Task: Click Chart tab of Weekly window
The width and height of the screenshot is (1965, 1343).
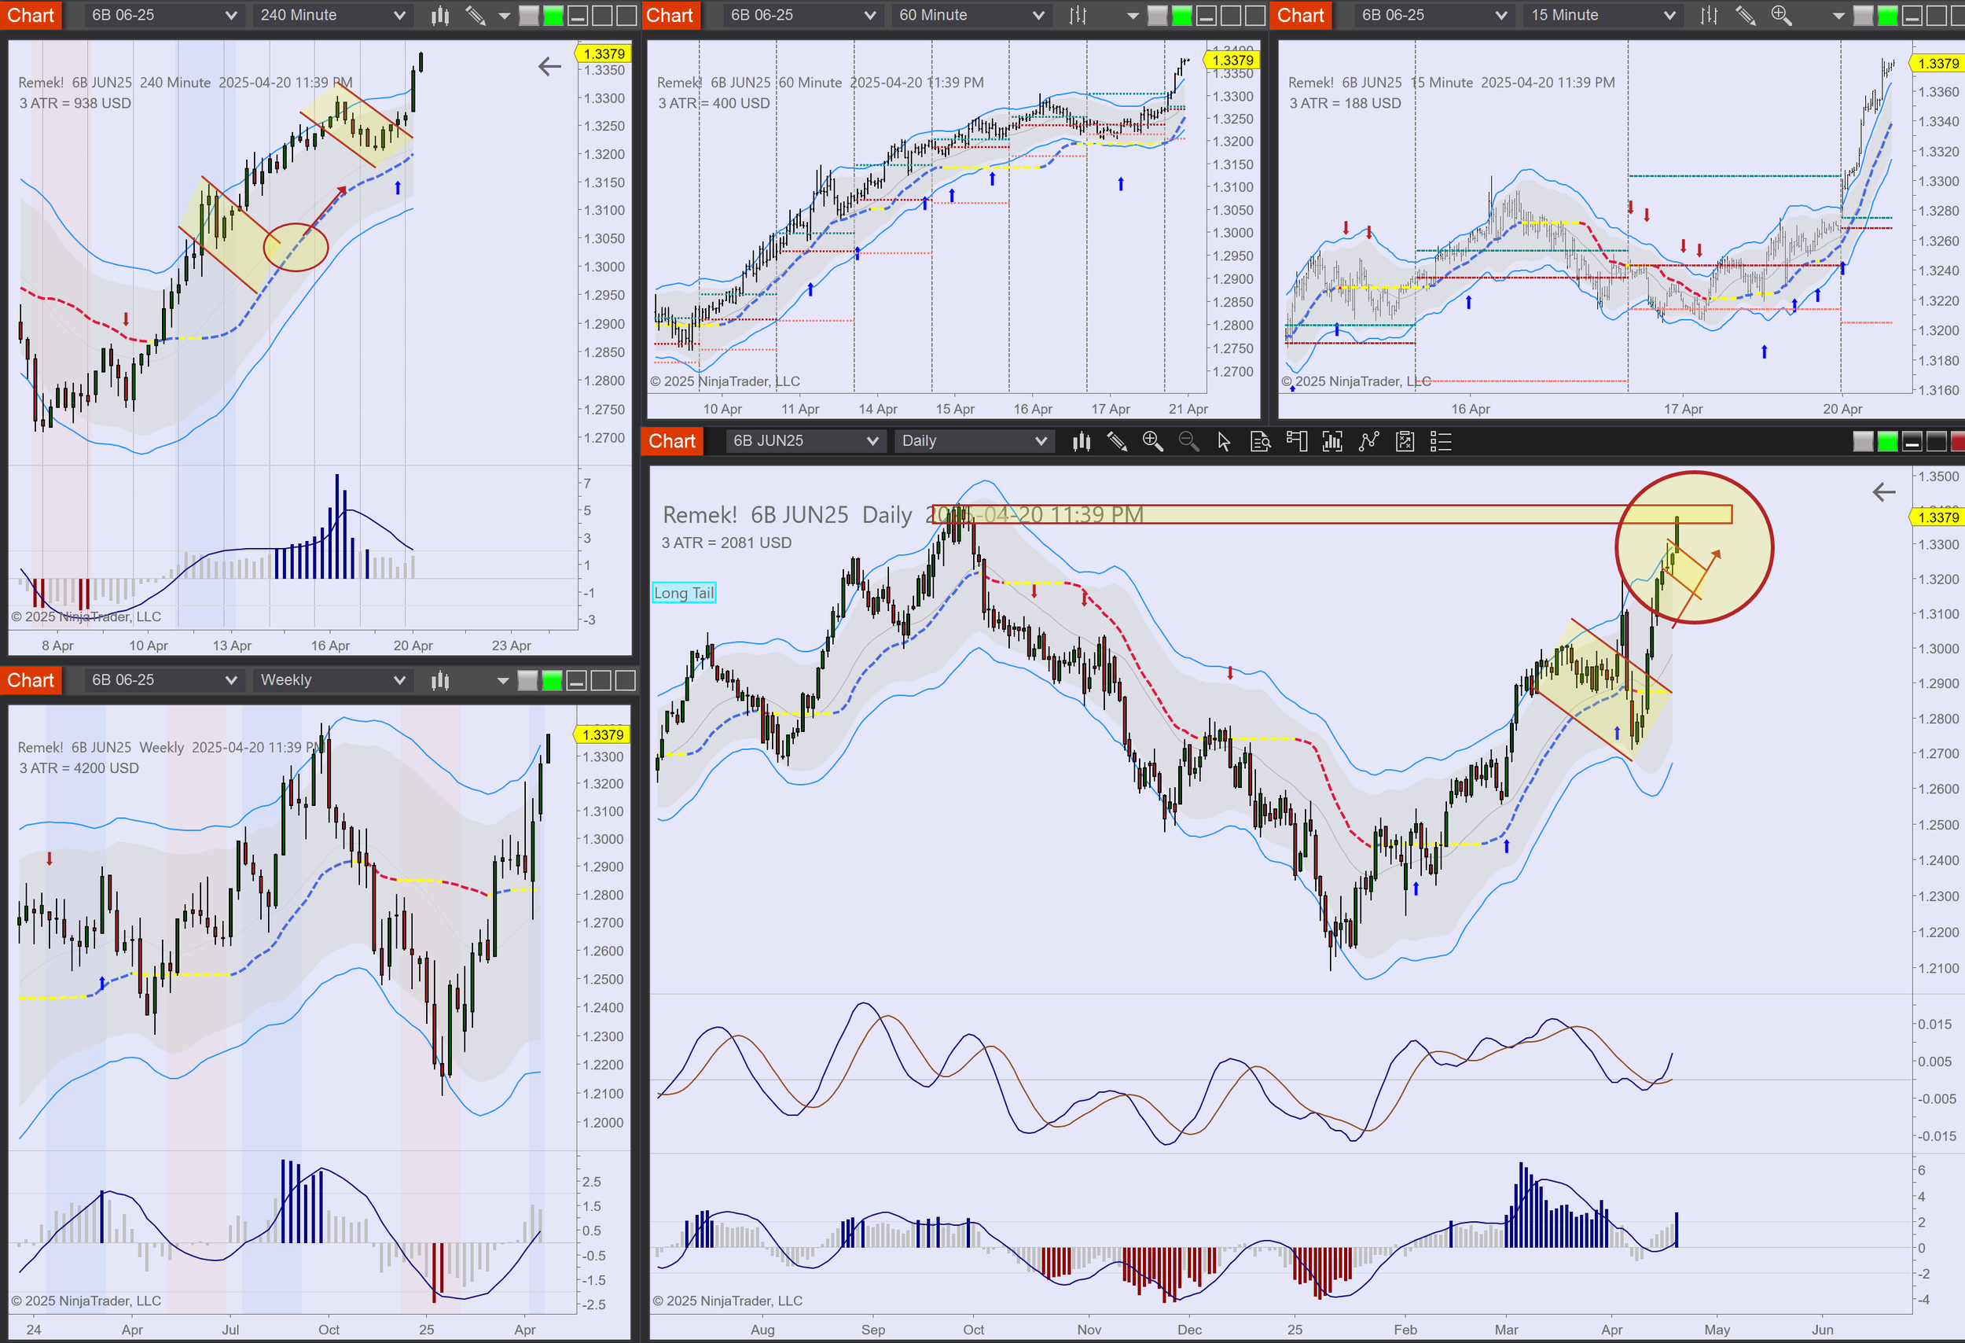Action: (x=31, y=680)
